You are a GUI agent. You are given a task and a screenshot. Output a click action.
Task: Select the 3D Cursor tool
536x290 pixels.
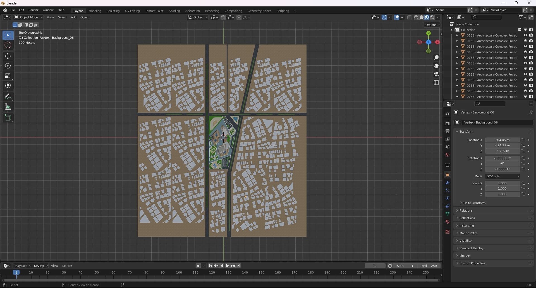click(x=8, y=45)
